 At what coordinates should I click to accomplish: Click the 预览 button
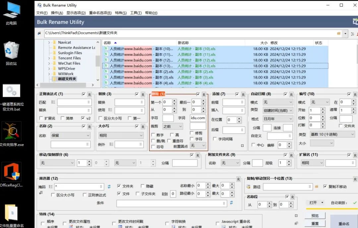(x=315, y=216)
